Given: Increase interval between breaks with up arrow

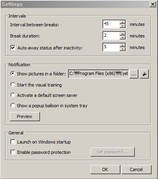Looking at the screenshot, I should (122, 22).
